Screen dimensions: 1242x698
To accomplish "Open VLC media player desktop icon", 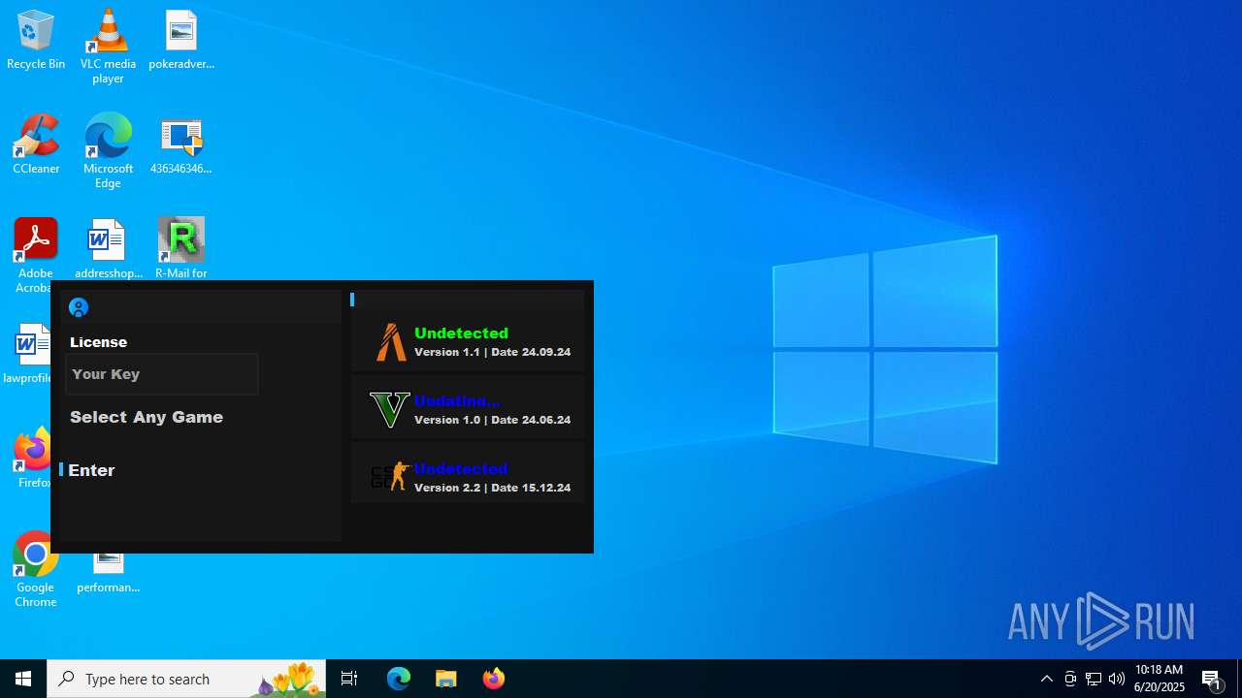I will coord(108,47).
